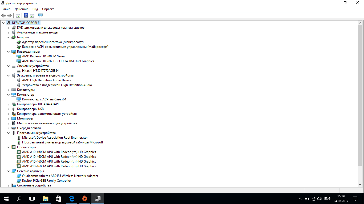The width and height of the screenshot is (364, 204).
Task: Click the chip icon beside Процессоры
Action: click(x=14, y=147)
